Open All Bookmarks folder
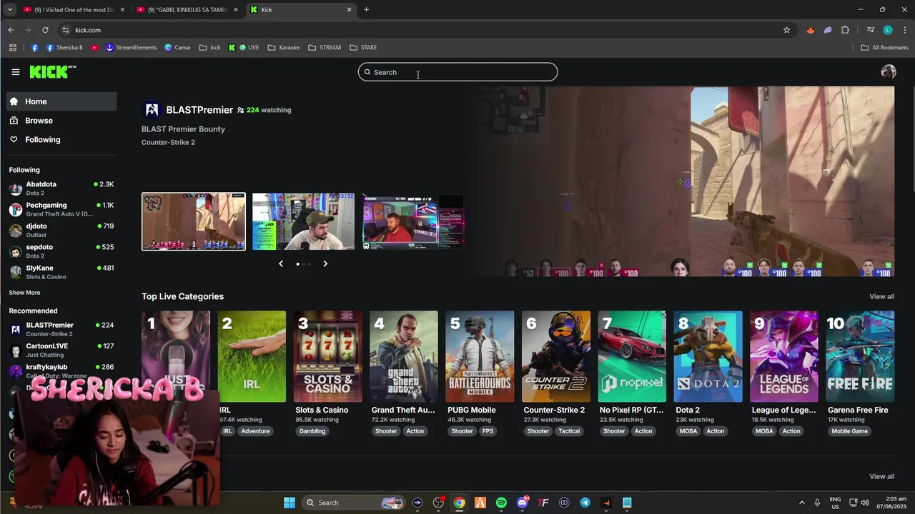 [884, 48]
